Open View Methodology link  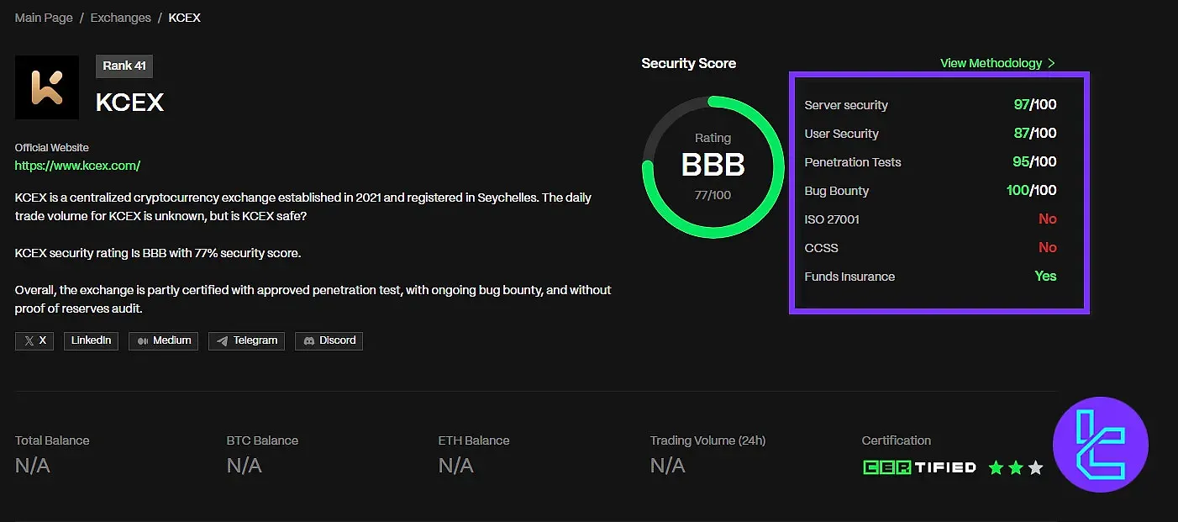[x=991, y=63]
